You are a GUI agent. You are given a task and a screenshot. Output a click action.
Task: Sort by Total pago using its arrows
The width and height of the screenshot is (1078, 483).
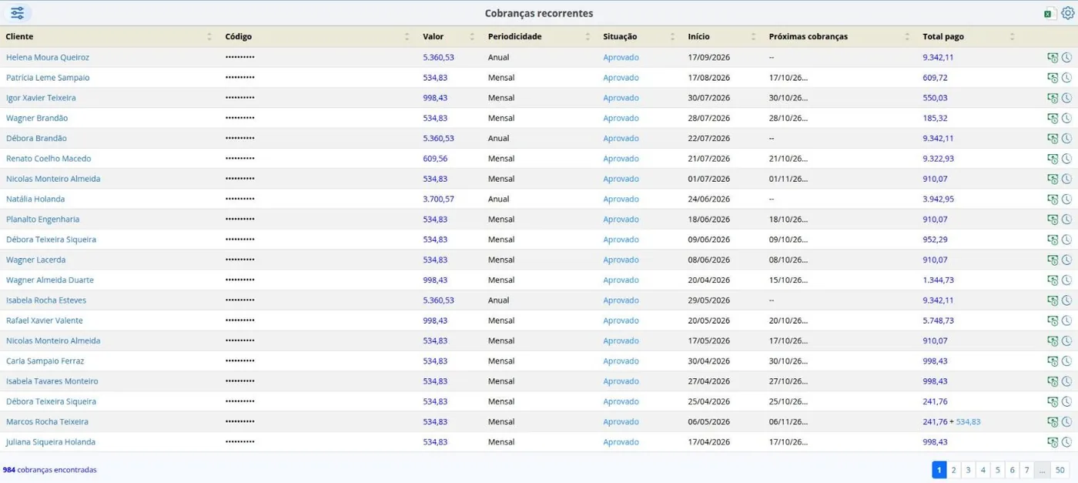1012,37
